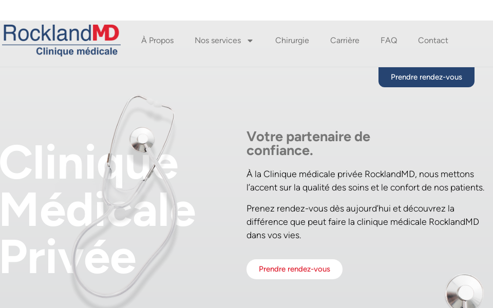Click the large Médicale hero text

click(98, 210)
